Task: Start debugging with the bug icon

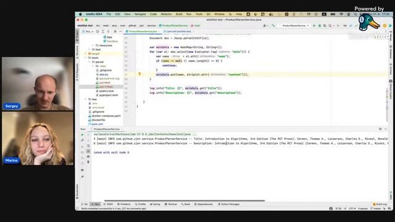Action: [320, 26]
